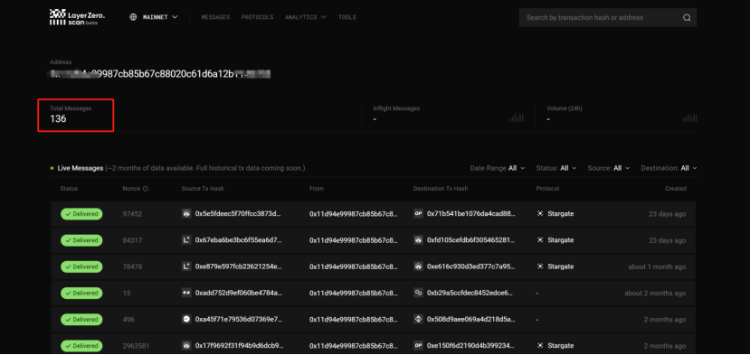750x355 pixels.
Task: Click the globe network icon
Action: [133, 17]
